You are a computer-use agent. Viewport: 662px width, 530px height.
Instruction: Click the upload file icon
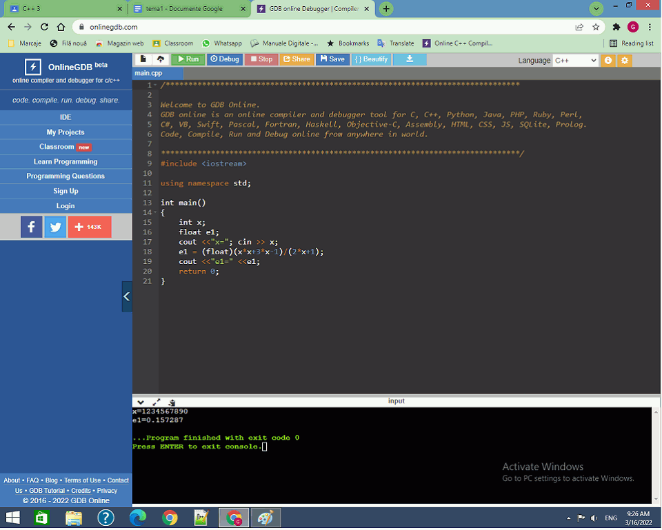(x=160, y=59)
